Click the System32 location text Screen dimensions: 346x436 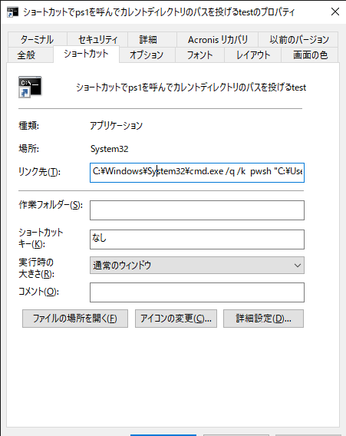click(110, 149)
